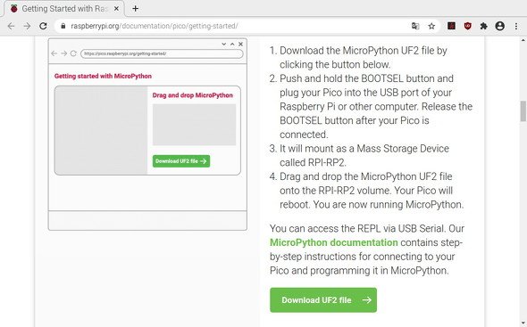Click the dark red square extension icon
The height and width of the screenshot is (327, 527).
[451, 26]
